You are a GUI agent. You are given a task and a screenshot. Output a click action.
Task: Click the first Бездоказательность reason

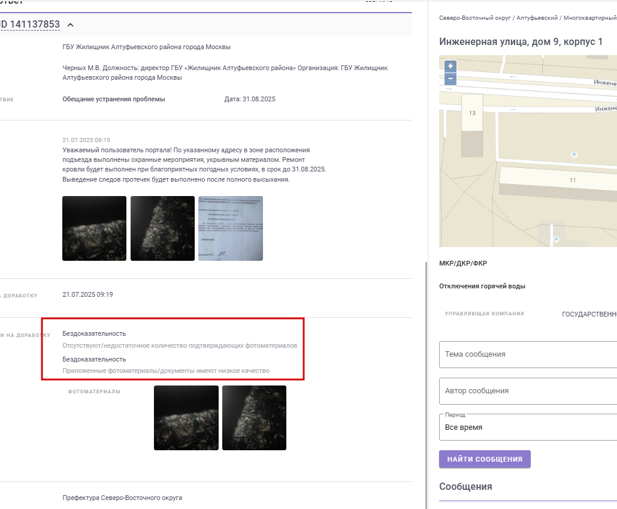coord(94,334)
